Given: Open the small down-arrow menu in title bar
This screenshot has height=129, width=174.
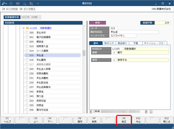Looking at the screenshot, I should coord(38,4).
